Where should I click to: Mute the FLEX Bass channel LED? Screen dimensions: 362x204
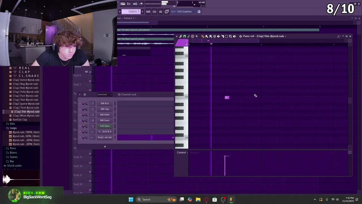(x=80, y=126)
